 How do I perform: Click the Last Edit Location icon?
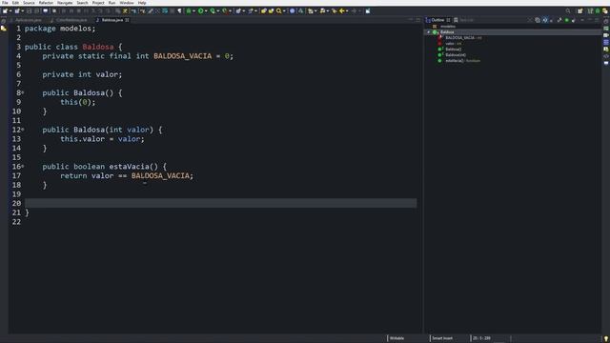[x=334, y=10]
